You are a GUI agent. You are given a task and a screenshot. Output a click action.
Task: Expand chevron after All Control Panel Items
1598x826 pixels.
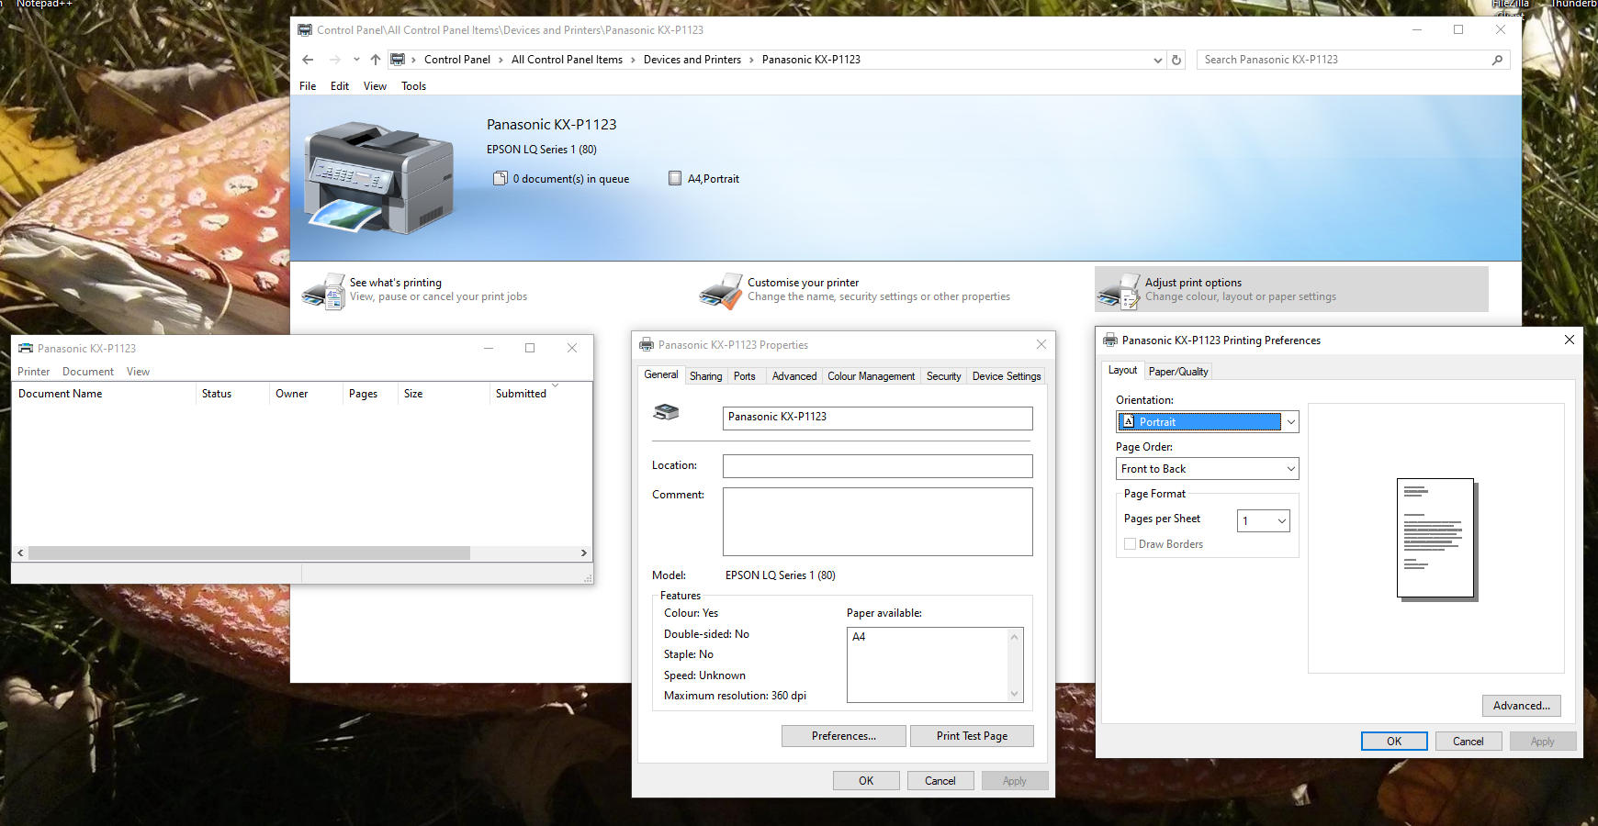point(633,60)
